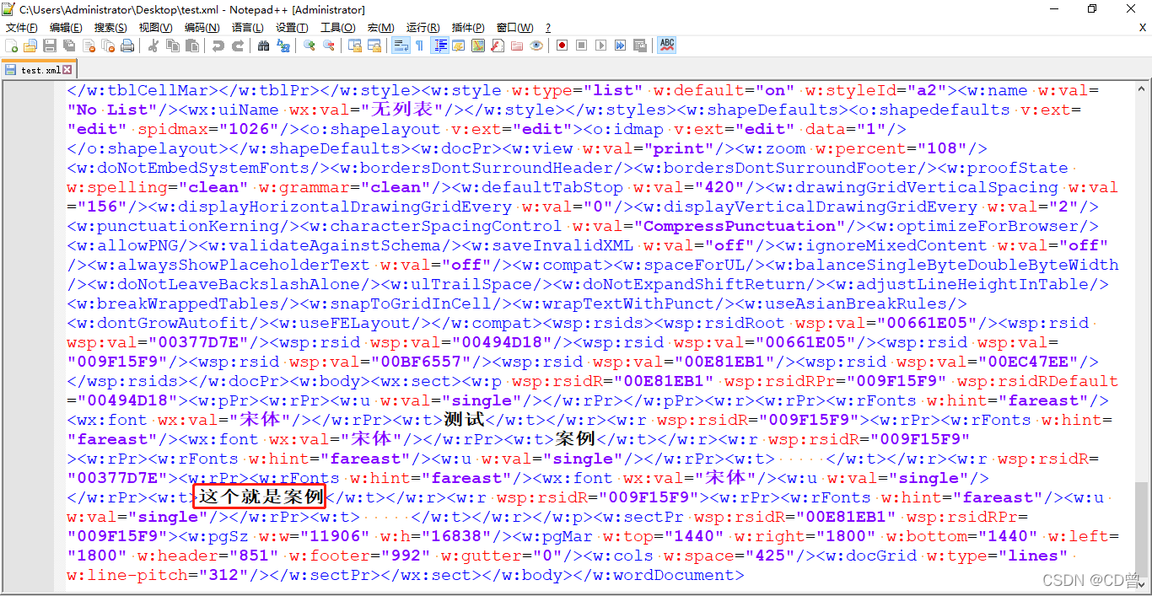Open the 编码(N) menu

click(x=202, y=28)
